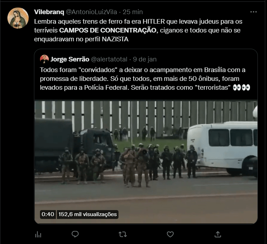267x244 pixels.
Task: Click the @alertatotal handle
Action: pos(109,59)
